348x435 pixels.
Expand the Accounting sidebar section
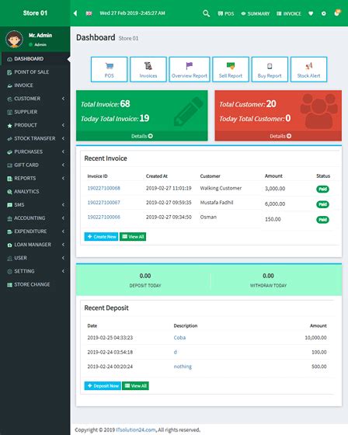tap(35, 218)
